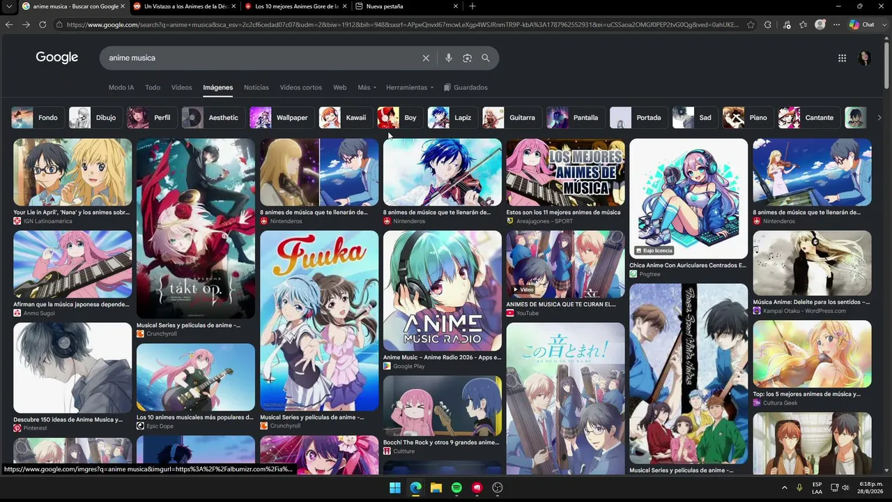Switch to the 'Web' results tab
The image size is (892, 502).
(340, 88)
